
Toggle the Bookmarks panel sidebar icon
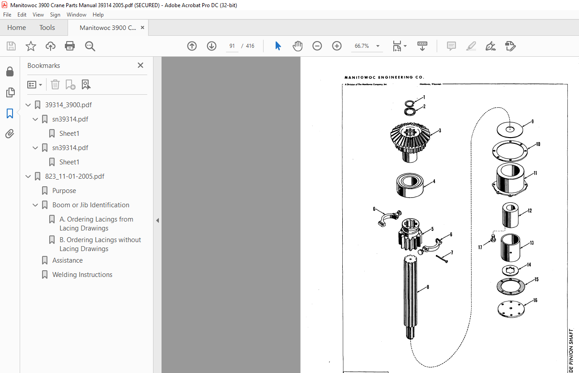(10, 113)
